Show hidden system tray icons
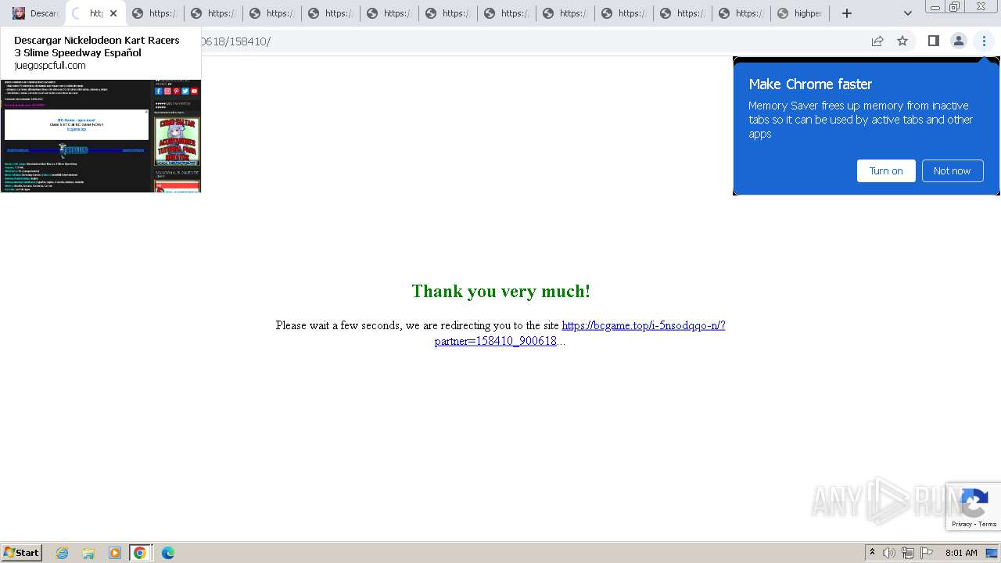Viewport: 1001px width, 563px height. pyautogui.click(x=872, y=553)
